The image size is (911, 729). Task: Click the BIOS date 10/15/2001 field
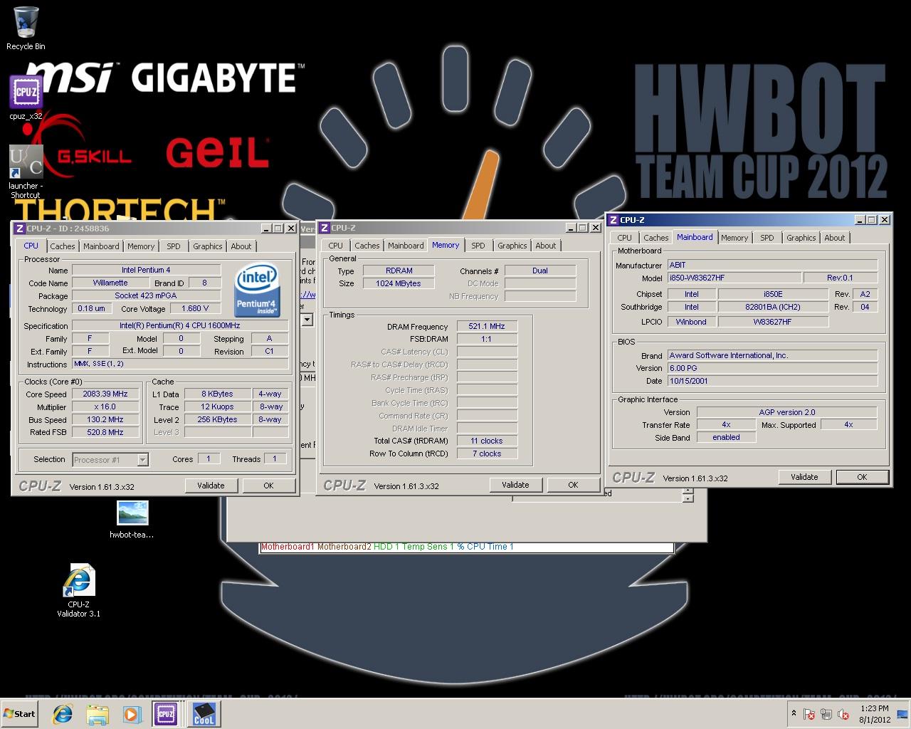772,381
